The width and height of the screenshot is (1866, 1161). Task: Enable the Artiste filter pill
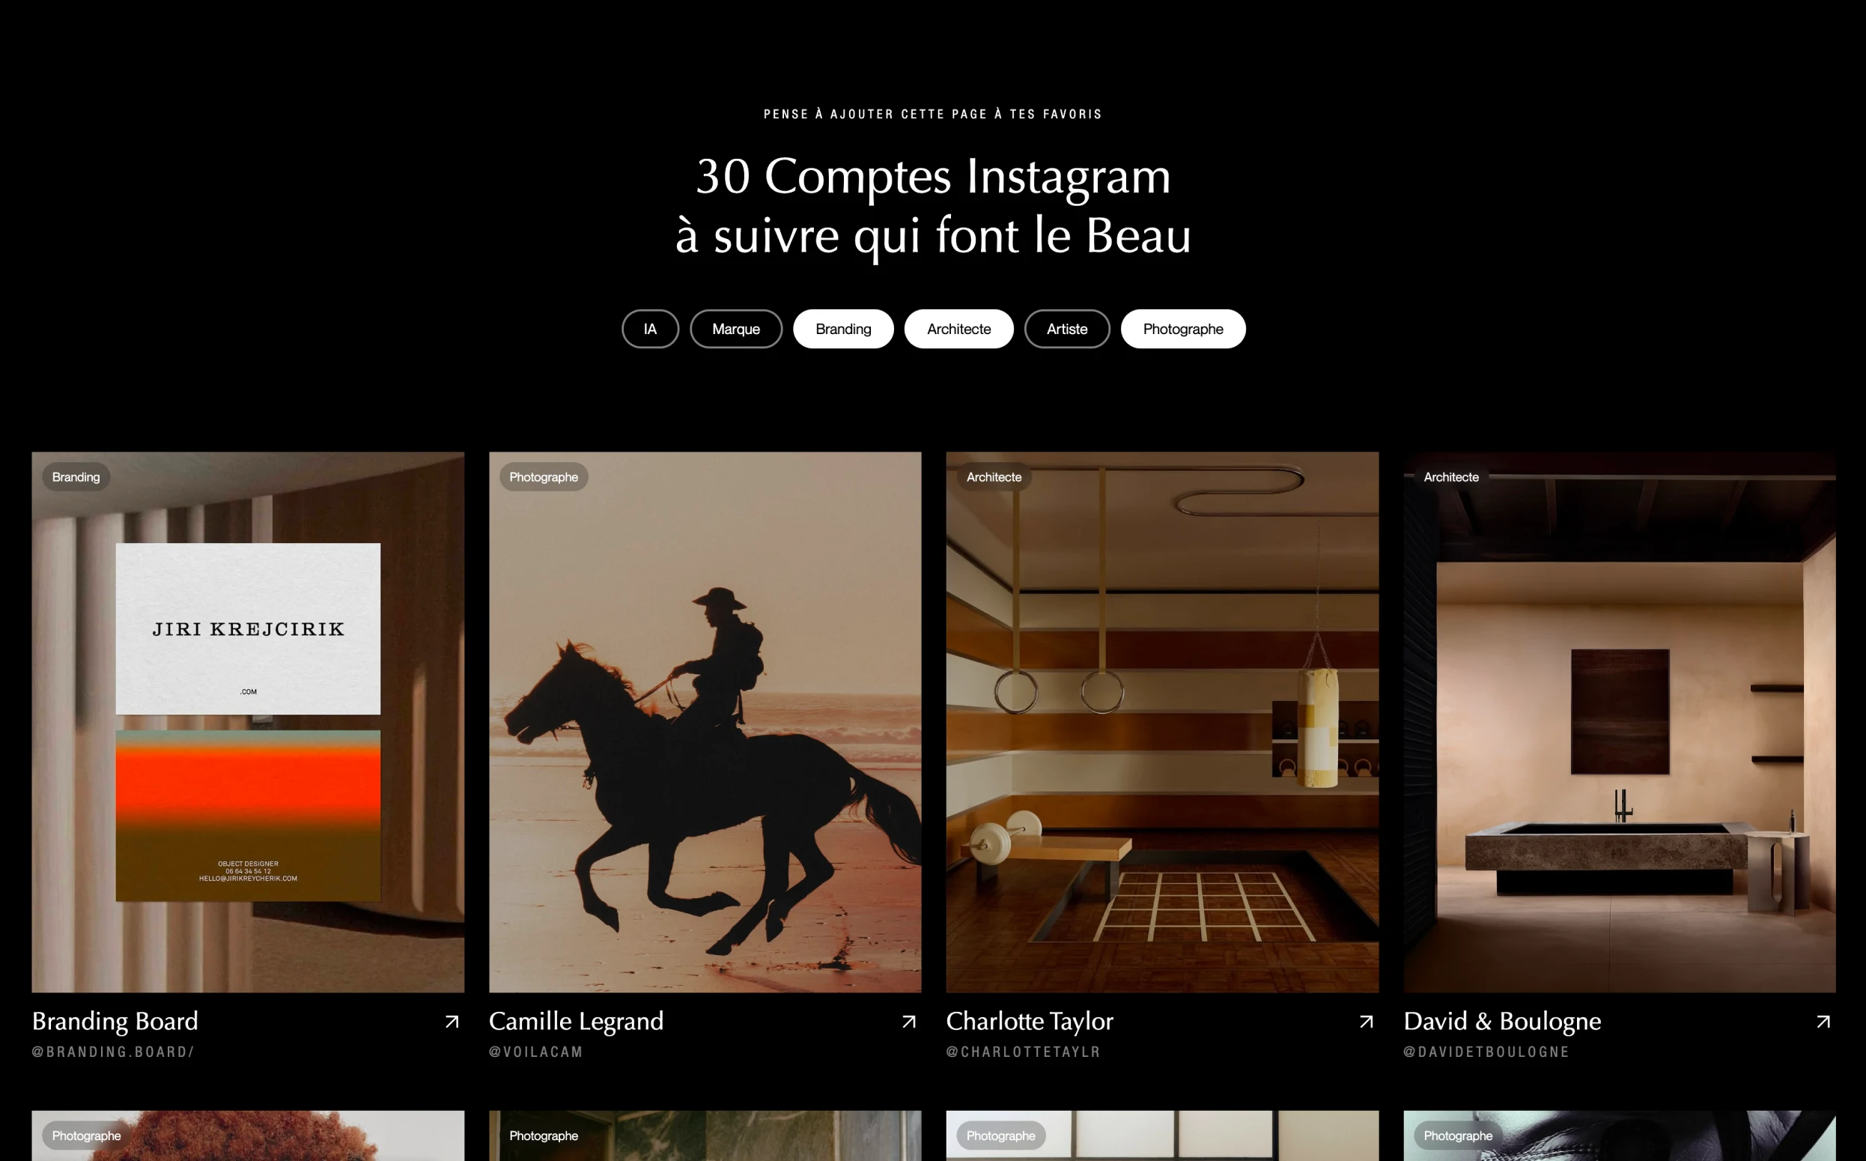(1066, 329)
